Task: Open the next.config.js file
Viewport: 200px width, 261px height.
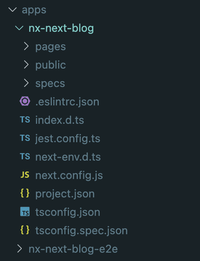Action: tap(69, 175)
